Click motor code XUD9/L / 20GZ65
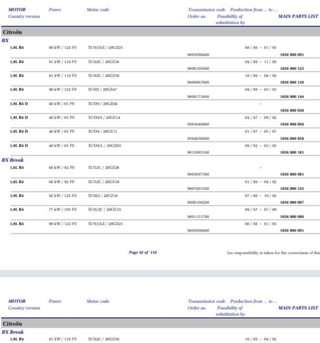320x343 pixels. click(x=105, y=145)
